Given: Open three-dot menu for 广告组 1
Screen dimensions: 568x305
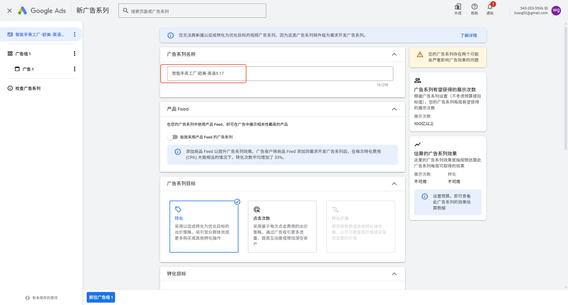Looking at the screenshot, I should click(74, 54).
